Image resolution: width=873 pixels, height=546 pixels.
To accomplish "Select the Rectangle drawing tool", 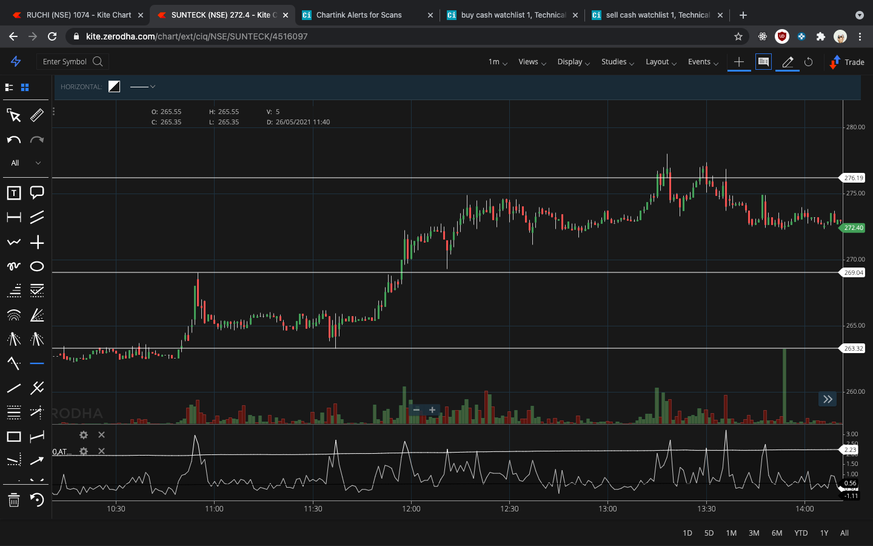I will tap(13, 436).
